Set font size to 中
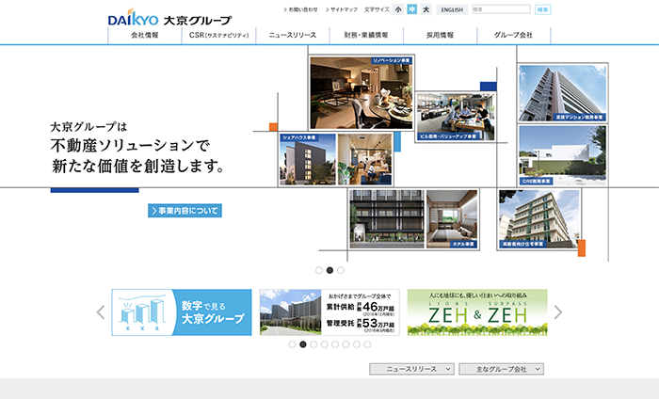Image resolution: width=659 pixels, height=399 pixels. pos(411,9)
